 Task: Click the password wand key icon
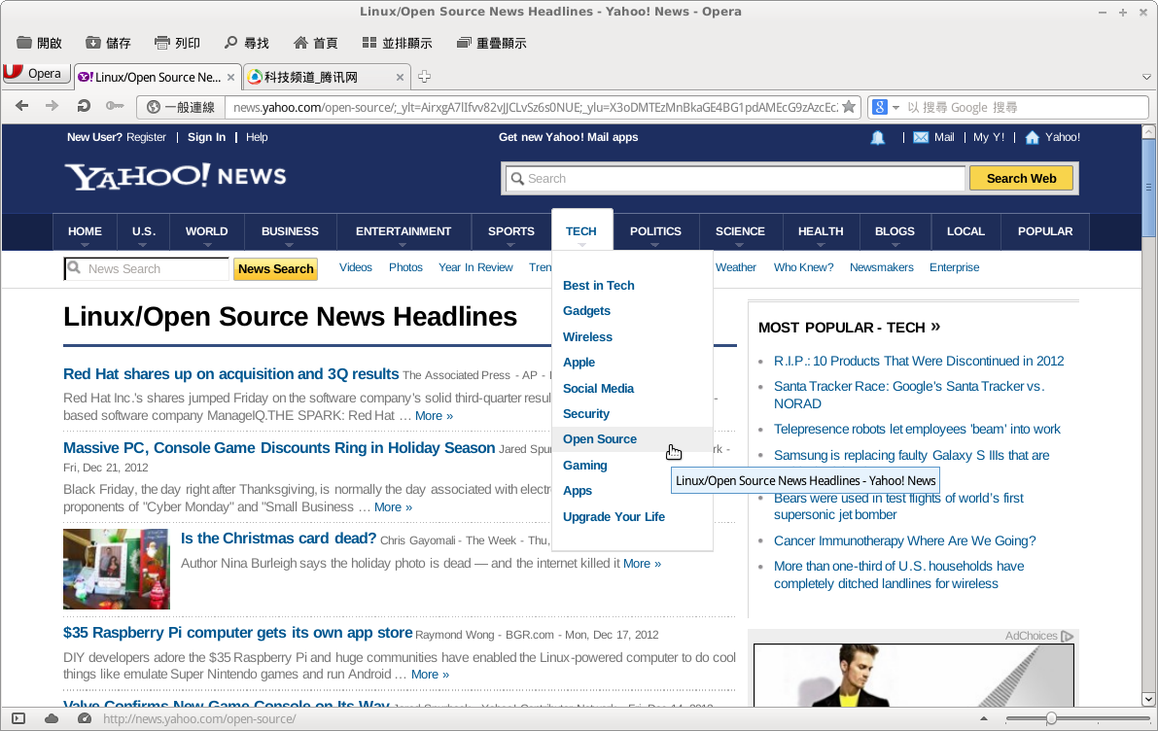(x=115, y=106)
